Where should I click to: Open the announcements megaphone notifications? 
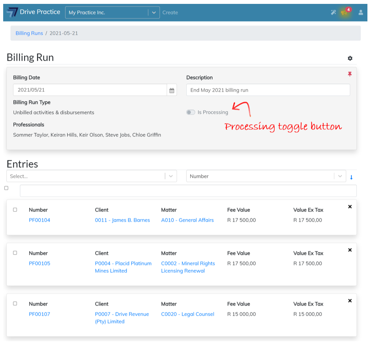coord(344,12)
